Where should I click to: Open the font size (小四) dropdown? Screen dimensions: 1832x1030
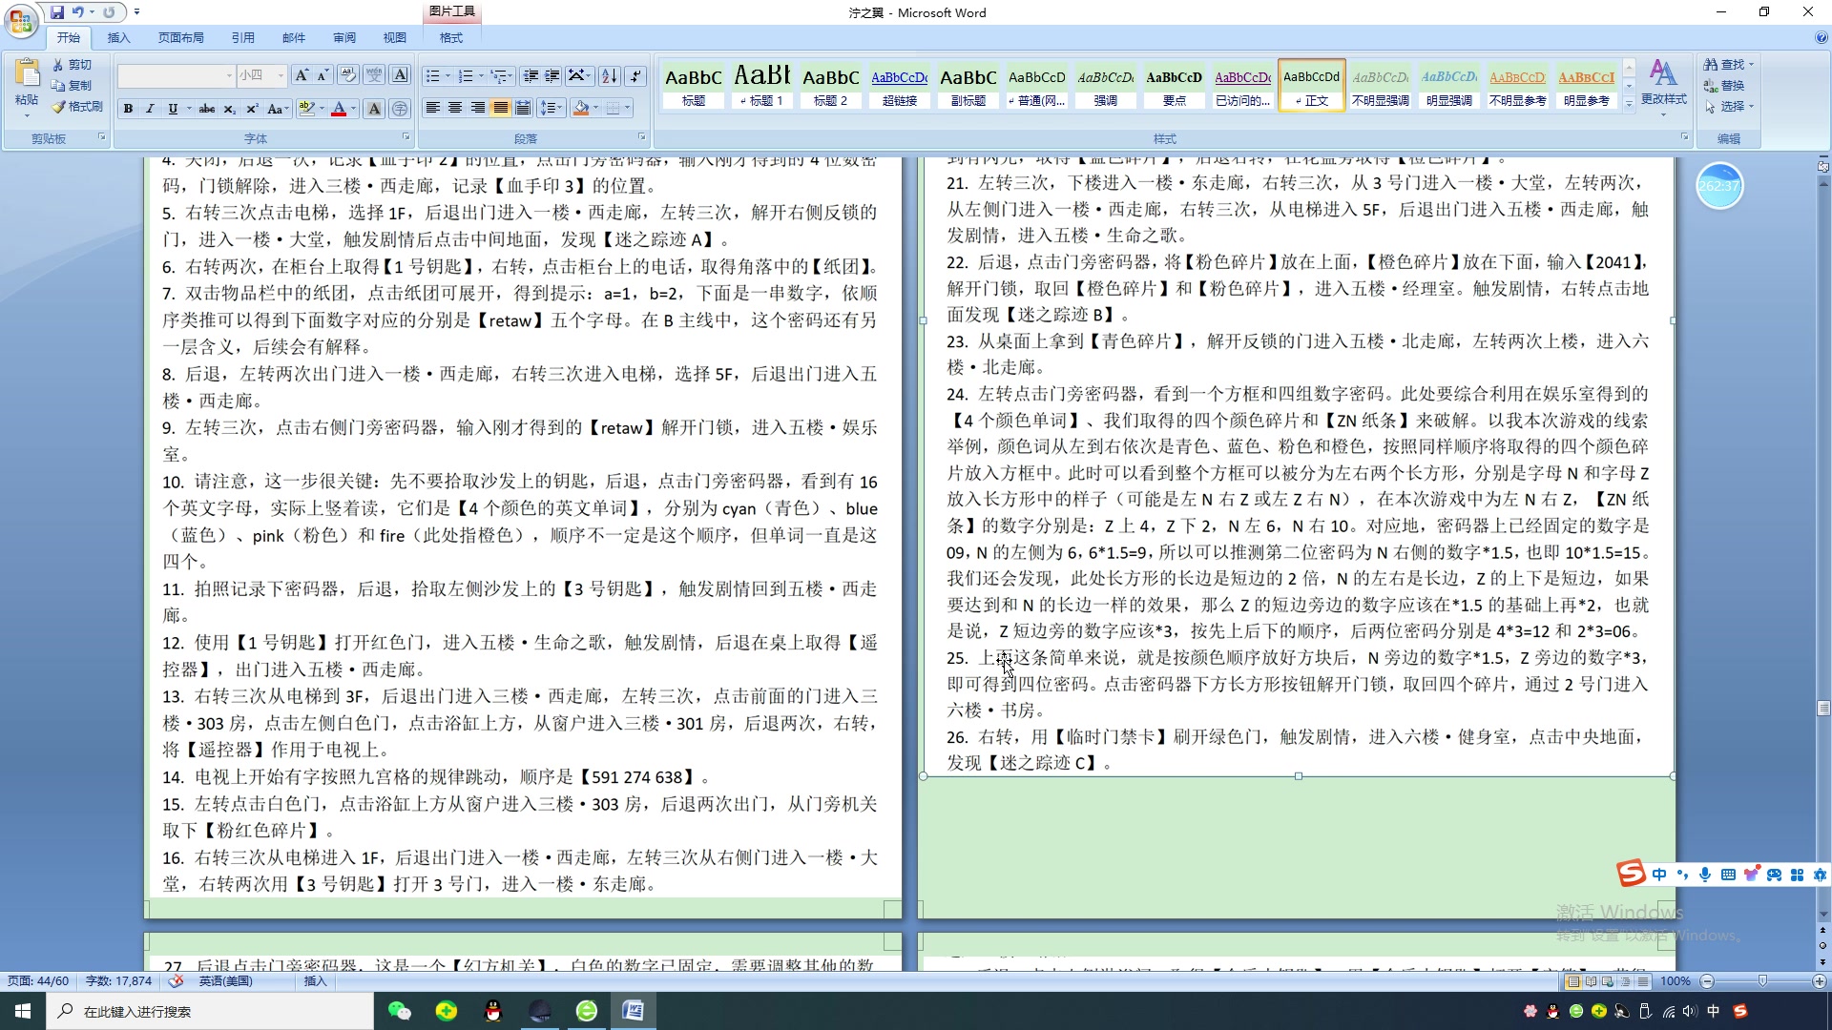pyautogui.click(x=280, y=75)
